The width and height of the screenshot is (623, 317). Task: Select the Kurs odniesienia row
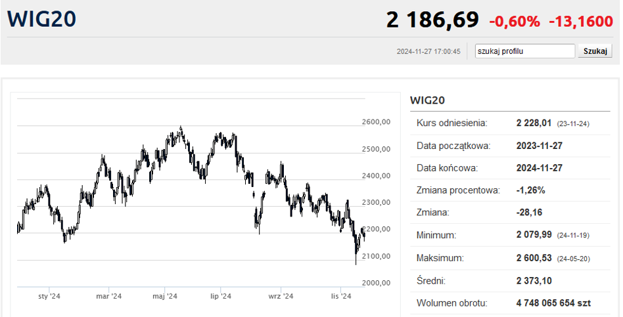[x=509, y=123]
